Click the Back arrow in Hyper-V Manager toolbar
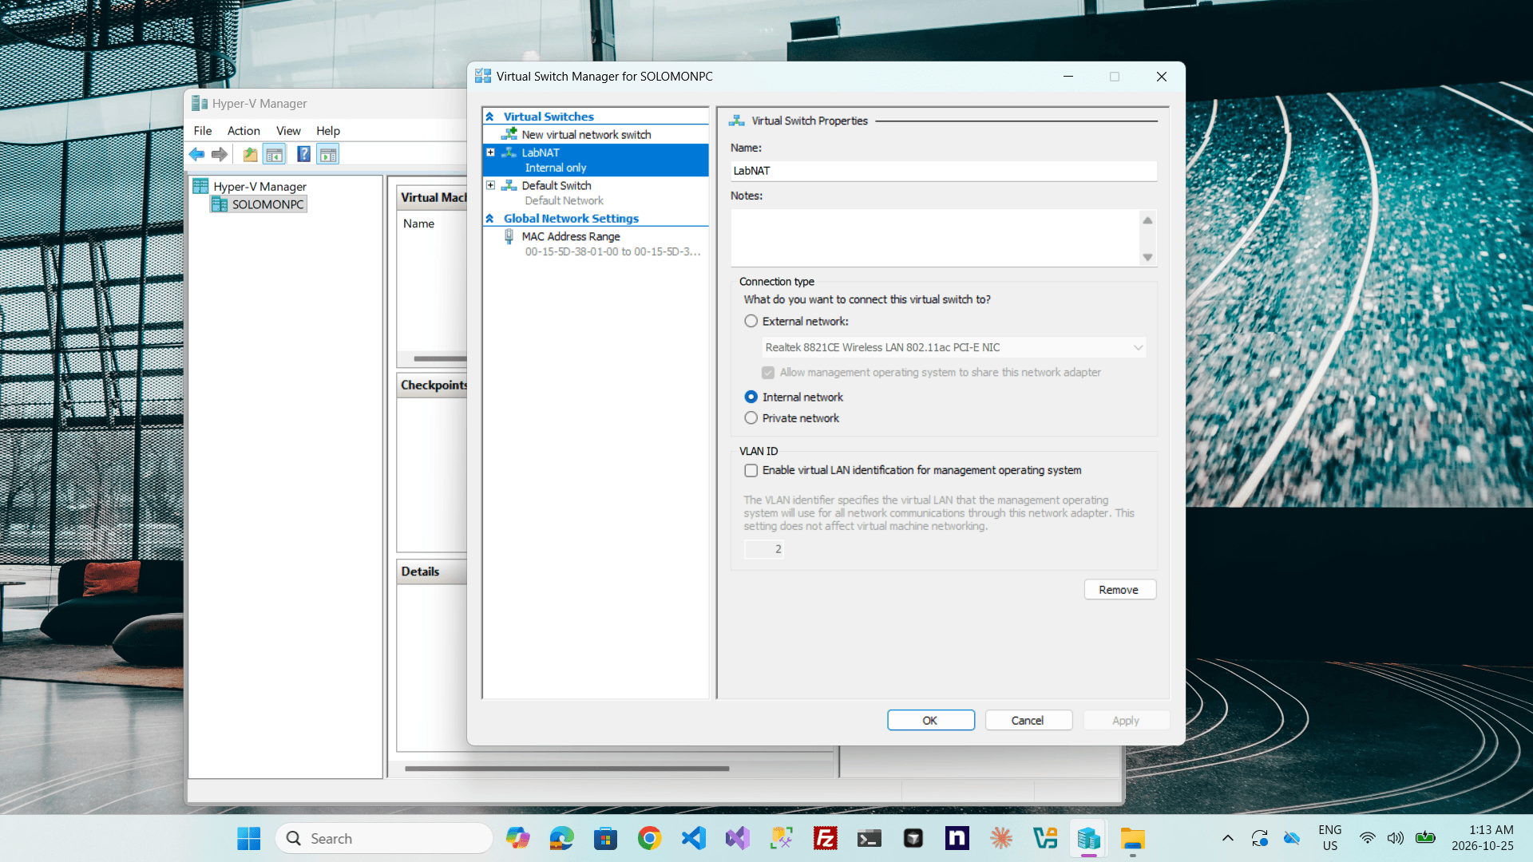This screenshot has height=862, width=1533. click(x=196, y=154)
